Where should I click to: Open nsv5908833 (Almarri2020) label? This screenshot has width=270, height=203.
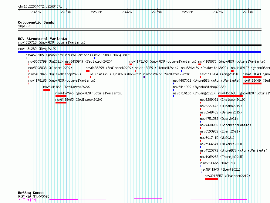click(x=50, y=68)
